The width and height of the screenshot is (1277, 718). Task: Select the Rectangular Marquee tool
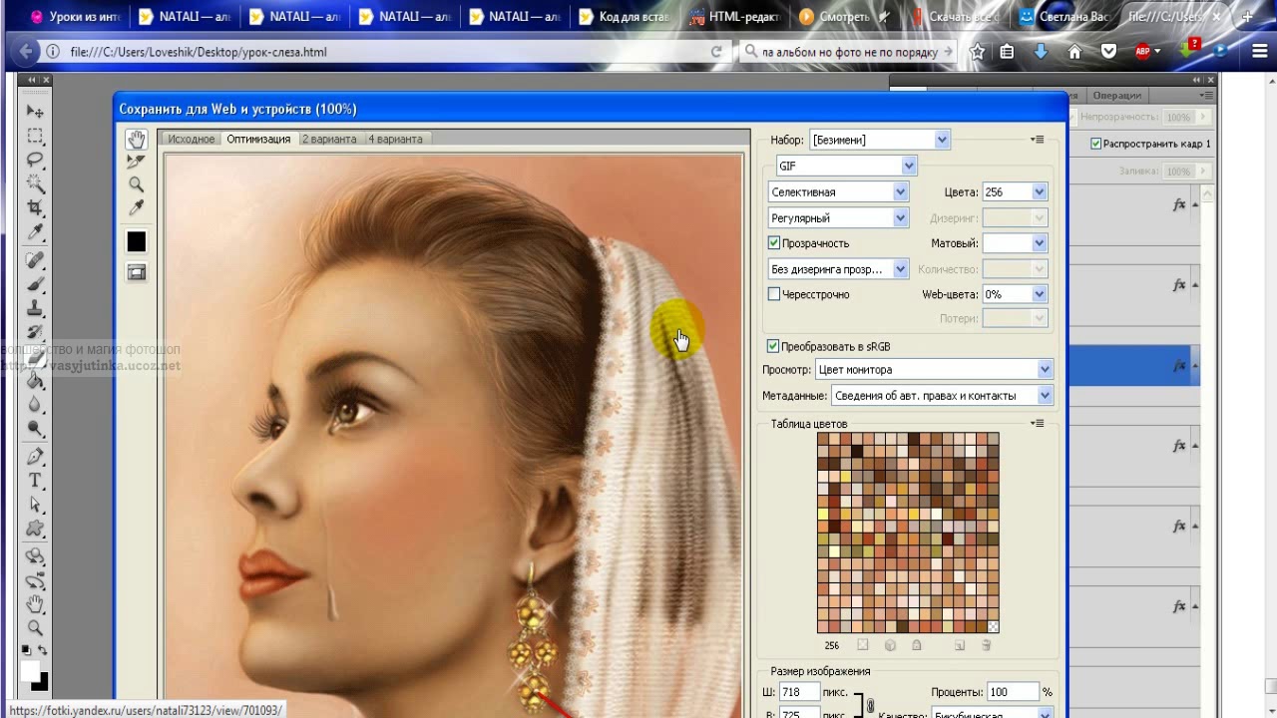point(35,136)
